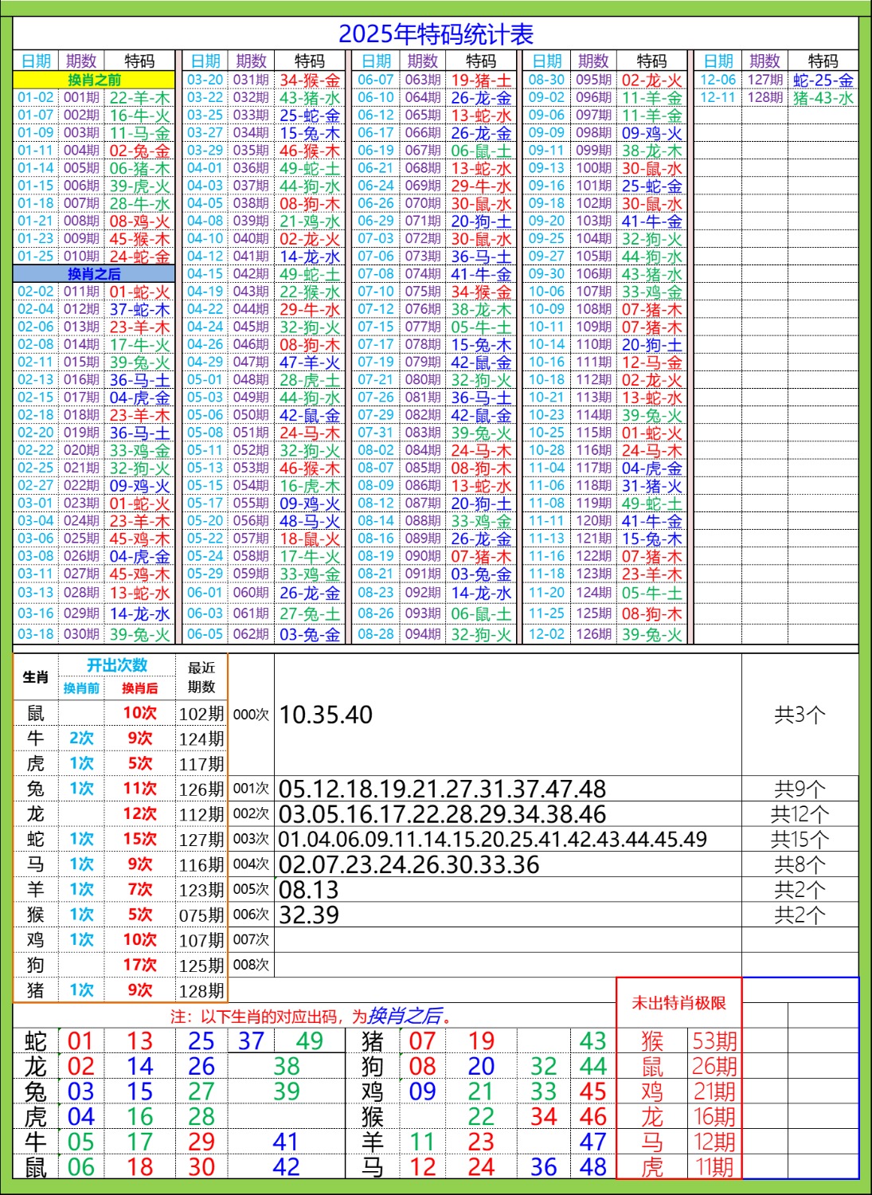Click the date cell 12-11
This screenshot has width=872, height=1195.
pyautogui.click(x=718, y=97)
